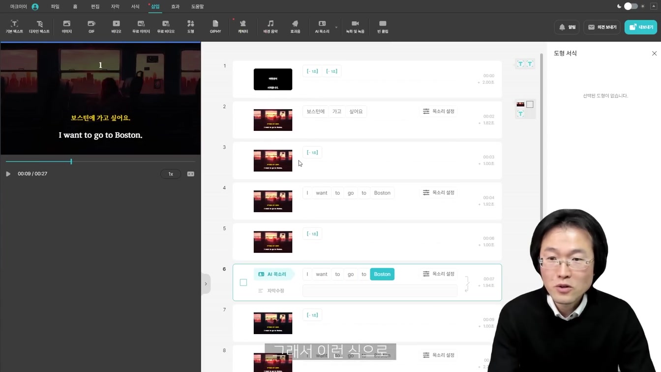Click the 가고 word in clip 2
661x372 pixels.
click(x=337, y=112)
